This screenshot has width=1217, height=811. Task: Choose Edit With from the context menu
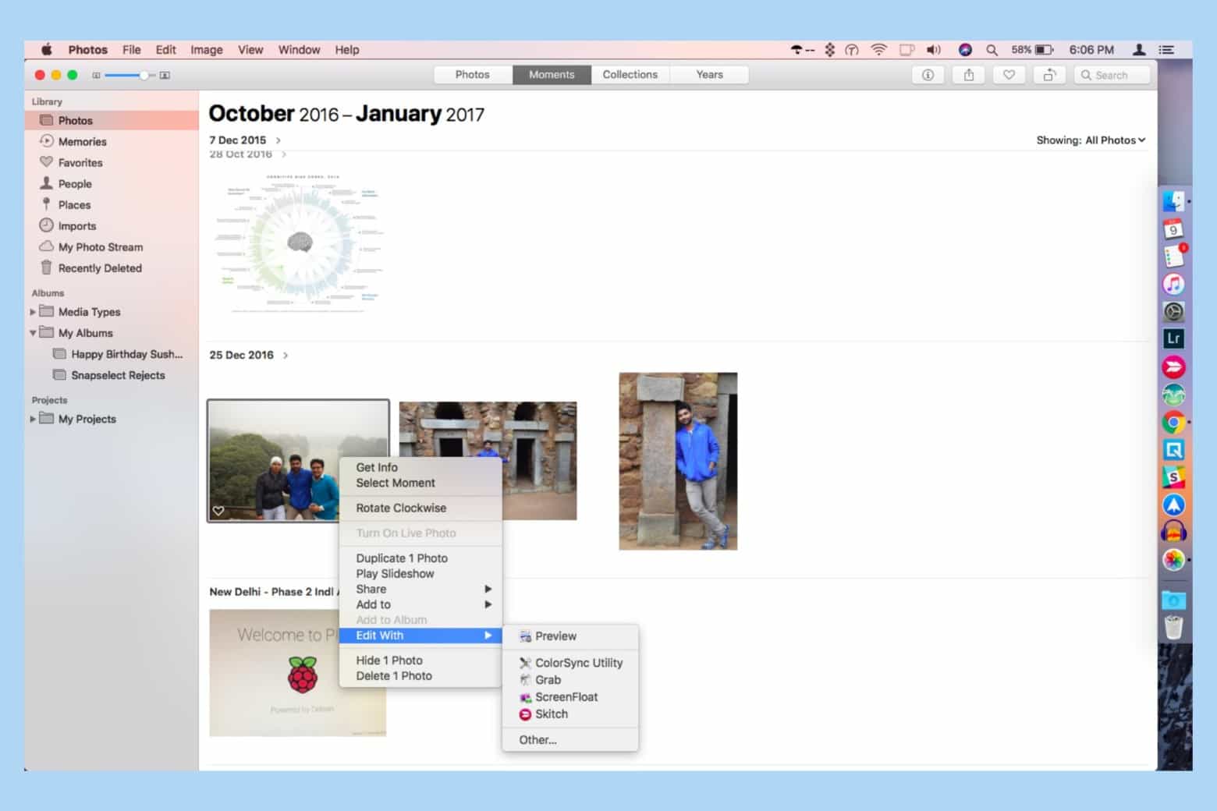point(378,636)
